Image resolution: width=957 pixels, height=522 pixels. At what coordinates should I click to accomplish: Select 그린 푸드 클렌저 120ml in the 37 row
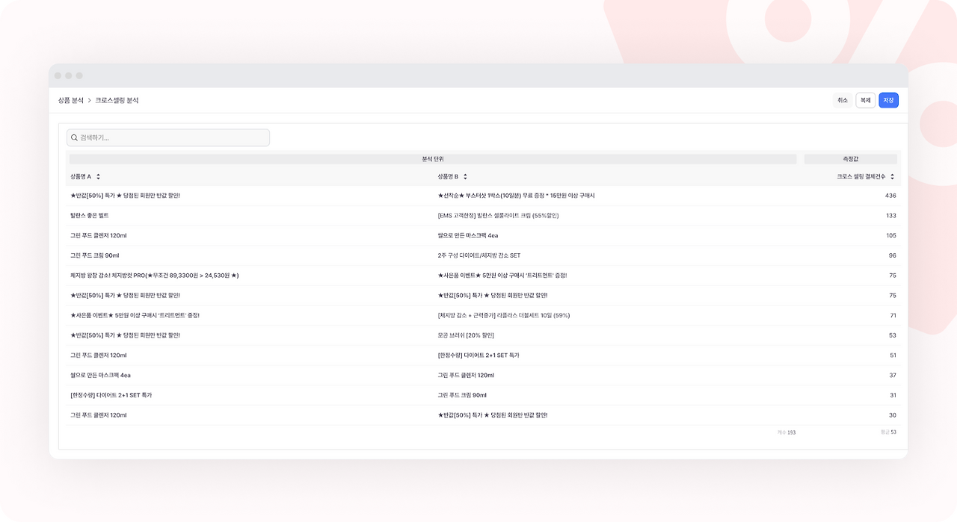467,375
